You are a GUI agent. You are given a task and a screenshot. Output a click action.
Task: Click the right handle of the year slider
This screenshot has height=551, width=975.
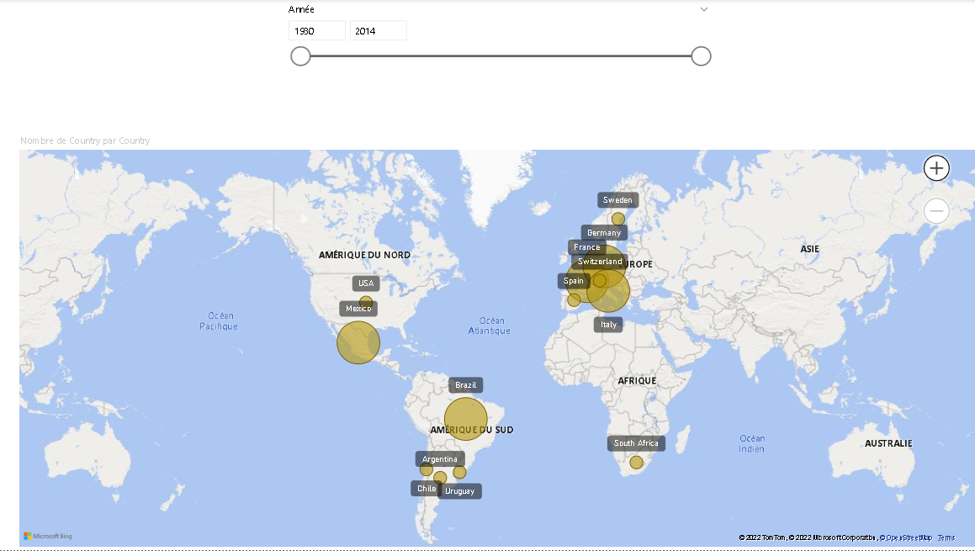click(701, 56)
